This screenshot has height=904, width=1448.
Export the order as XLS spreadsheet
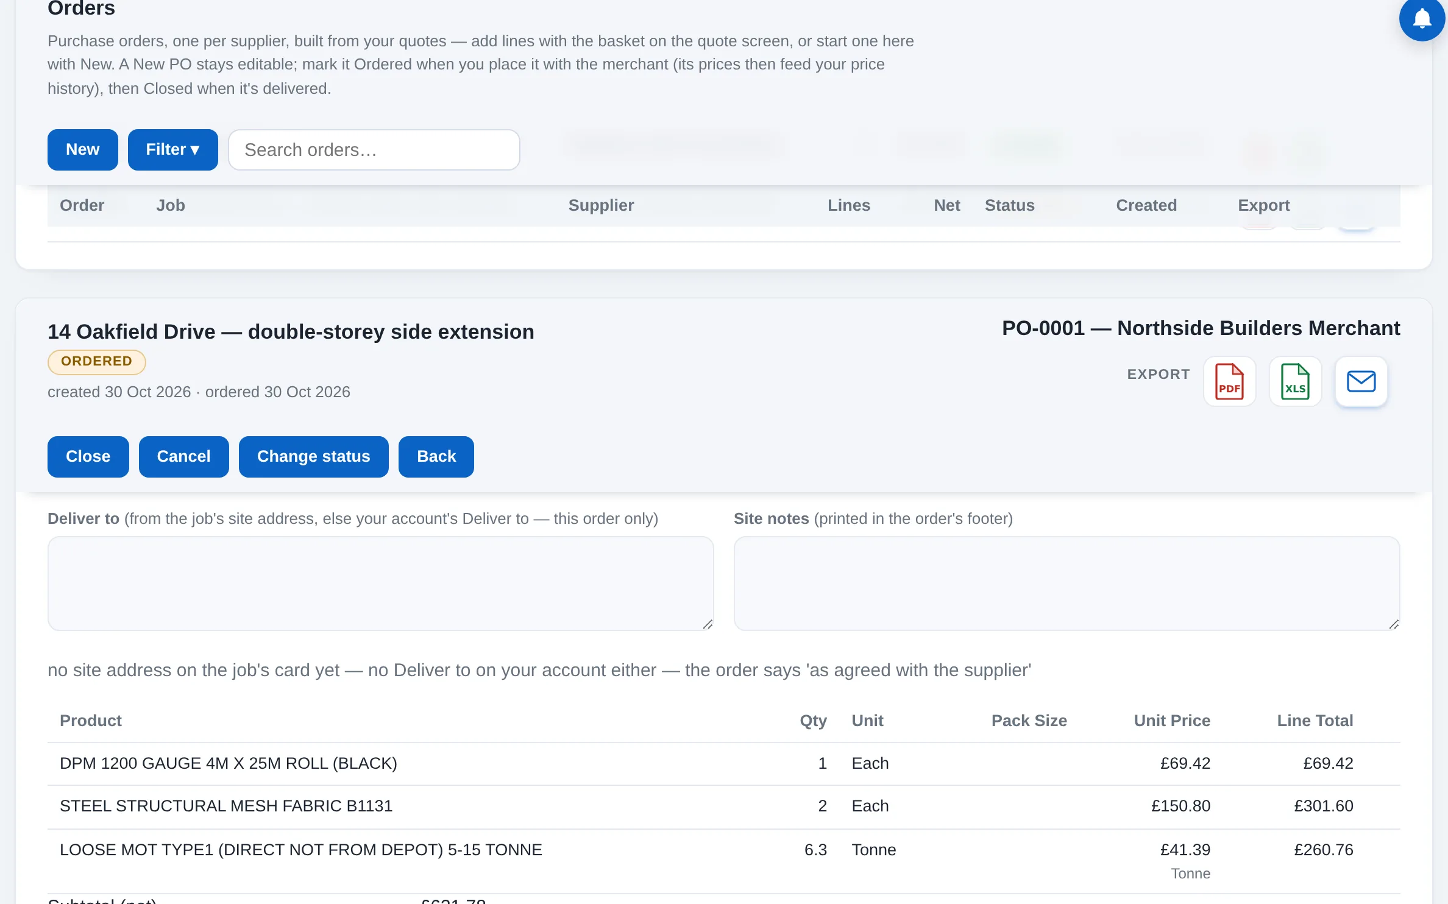click(x=1295, y=382)
